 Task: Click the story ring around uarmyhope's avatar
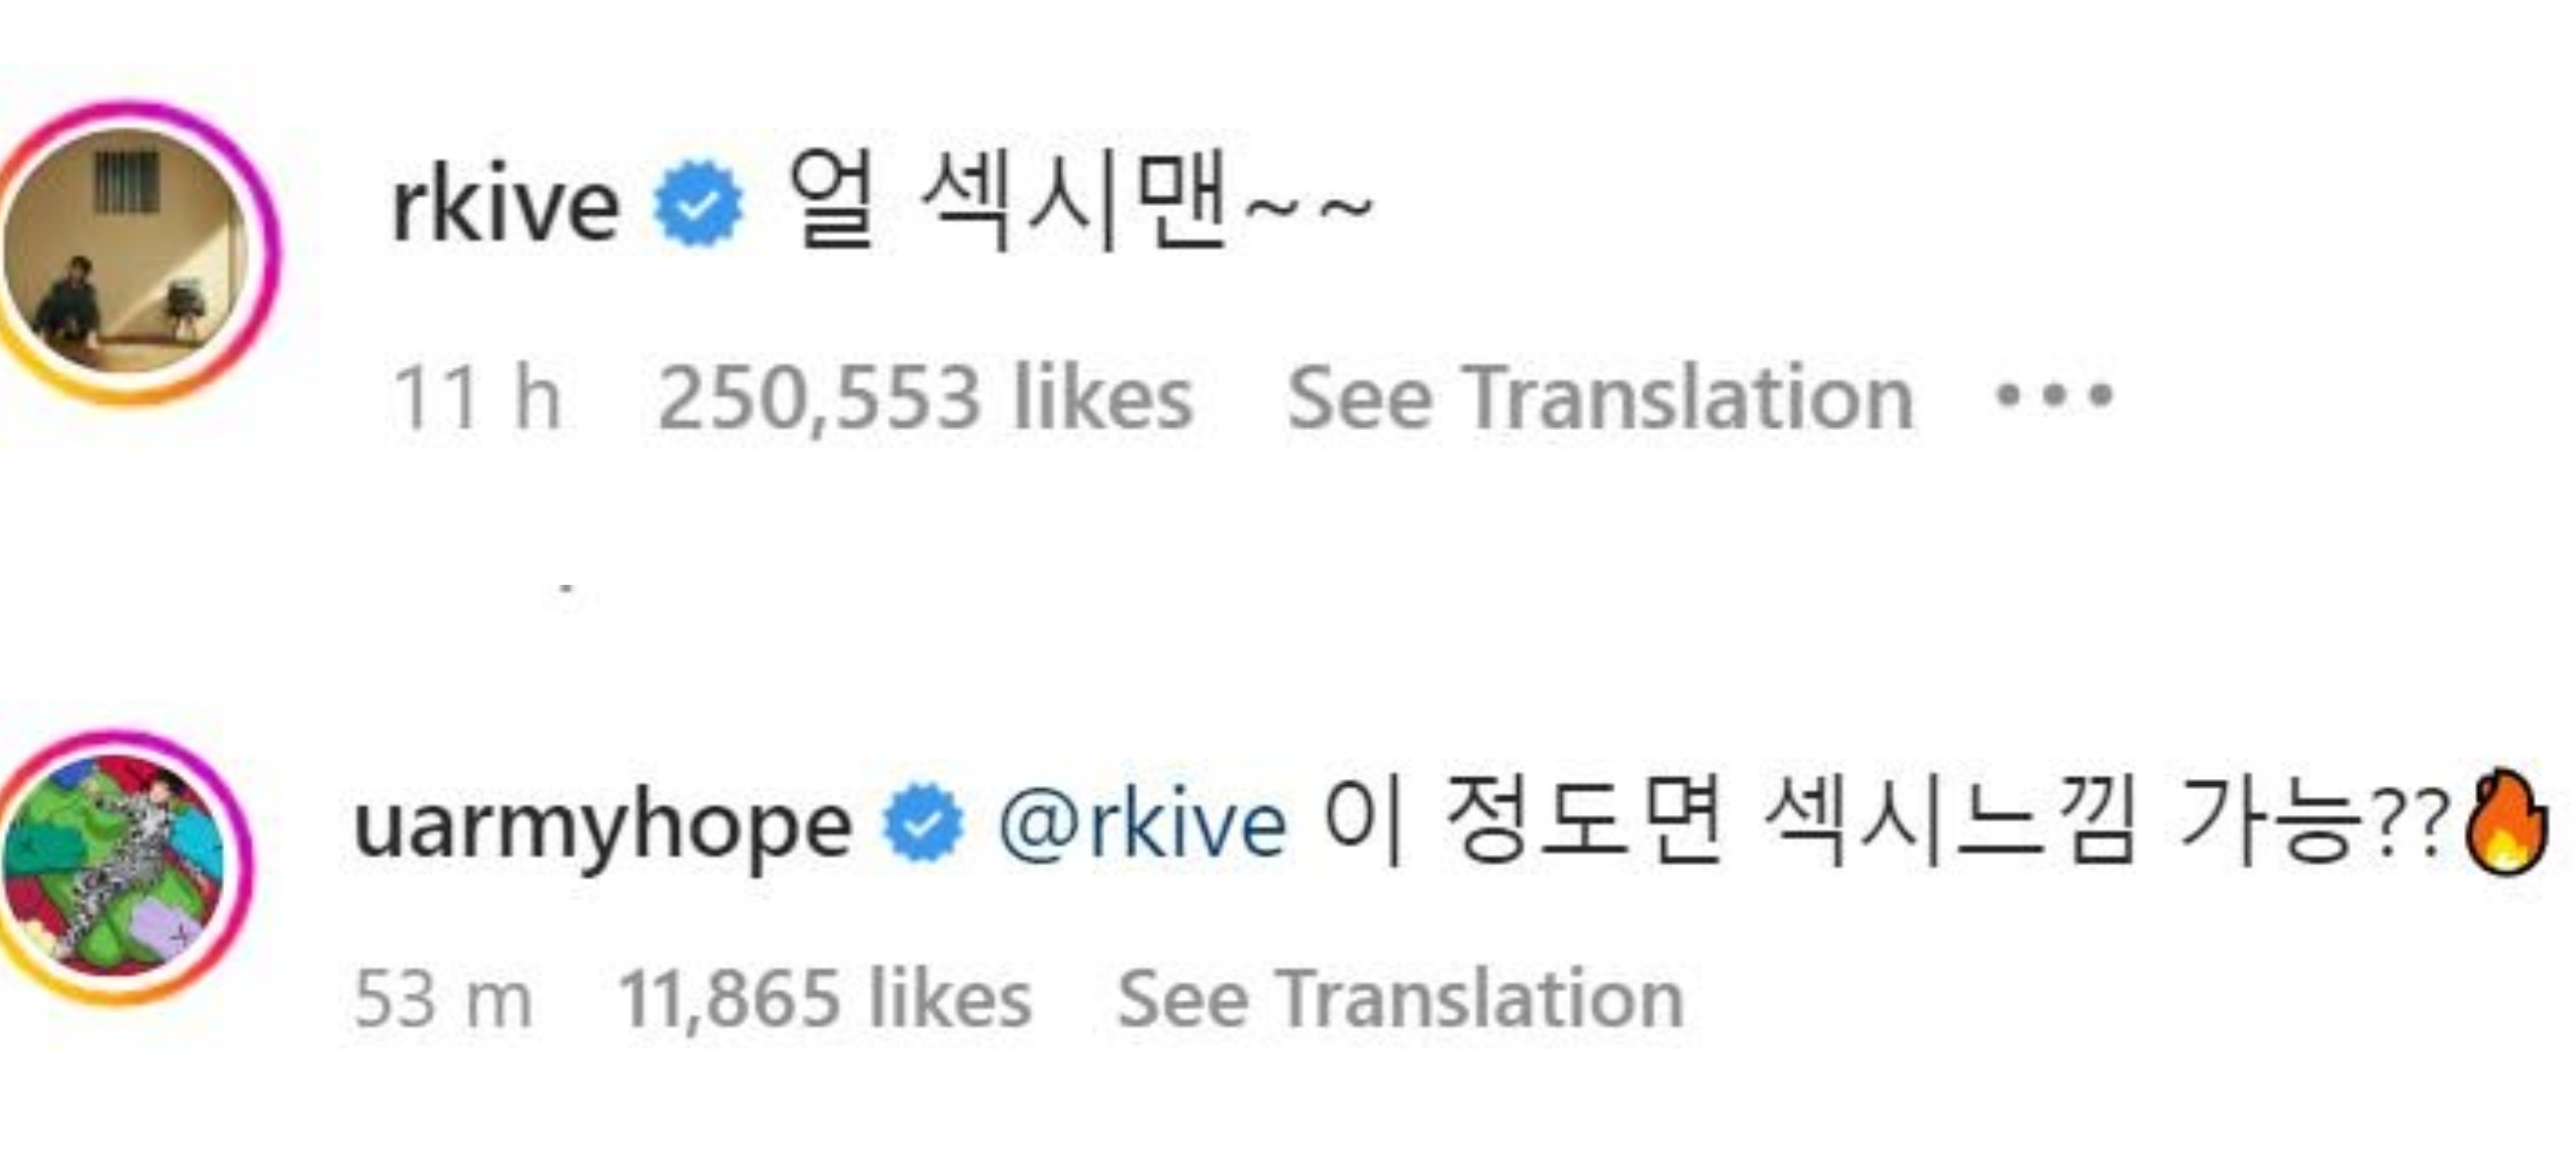(243, 866)
